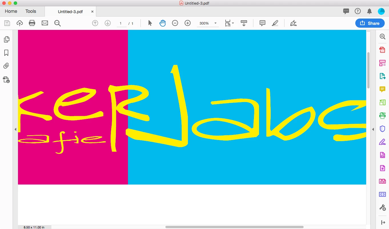Open the Find text magnifier icon
This screenshot has height=229, width=389.
click(57, 23)
